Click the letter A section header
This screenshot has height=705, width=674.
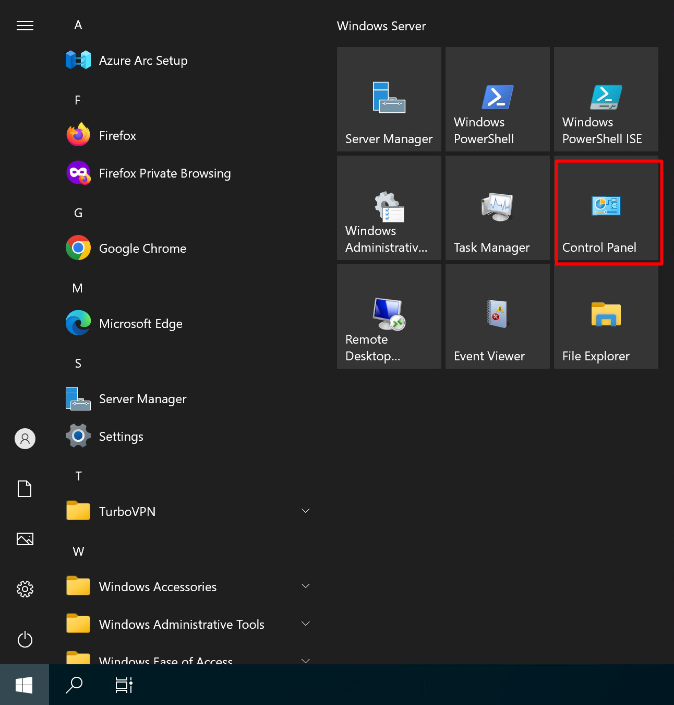point(78,25)
